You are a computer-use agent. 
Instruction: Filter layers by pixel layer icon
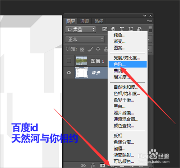105,29
